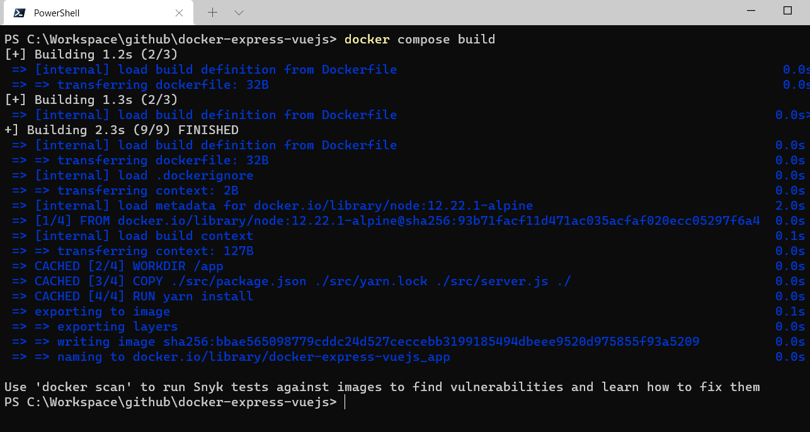Image resolution: width=810 pixels, height=432 pixels.
Task: Click the PowerShell prompt path text
Action: pos(170,401)
